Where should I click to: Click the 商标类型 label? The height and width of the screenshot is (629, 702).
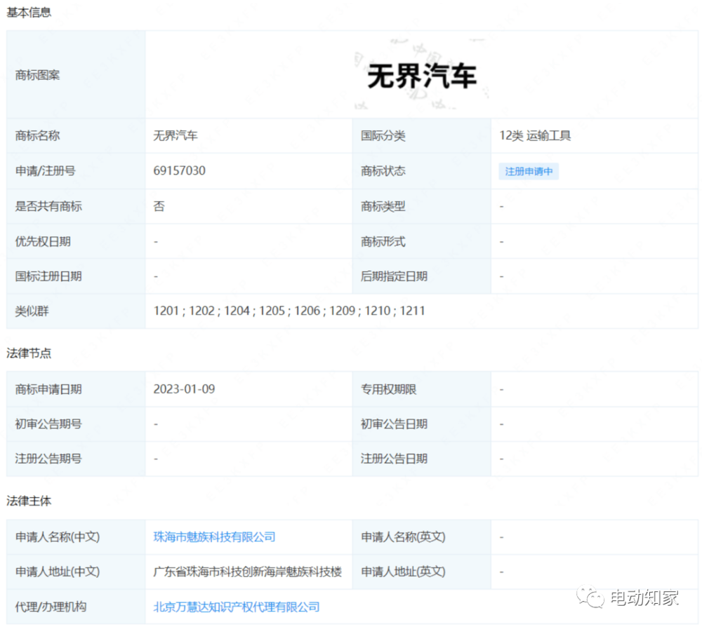(383, 205)
